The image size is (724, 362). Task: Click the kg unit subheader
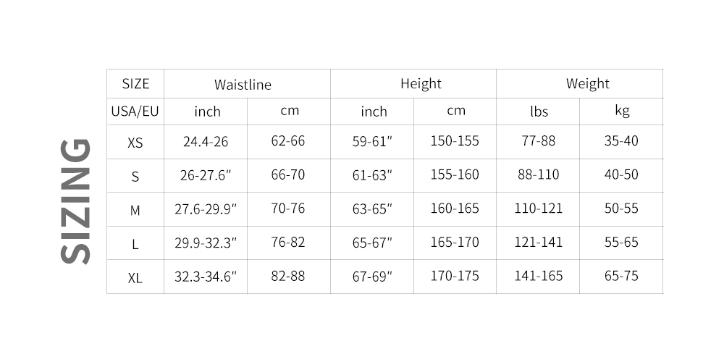[x=622, y=111]
